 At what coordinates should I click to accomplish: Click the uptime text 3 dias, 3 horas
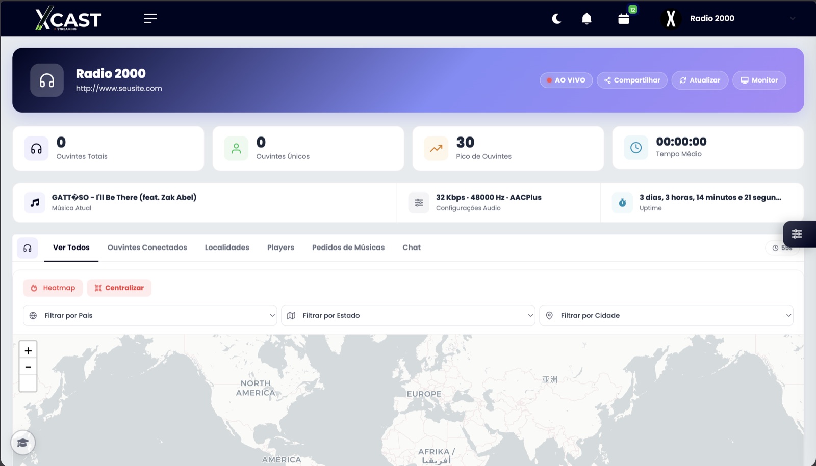pyautogui.click(x=710, y=197)
